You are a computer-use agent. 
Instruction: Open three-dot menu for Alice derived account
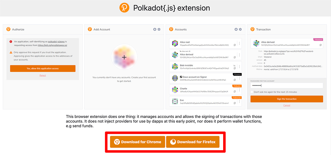click(239, 55)
